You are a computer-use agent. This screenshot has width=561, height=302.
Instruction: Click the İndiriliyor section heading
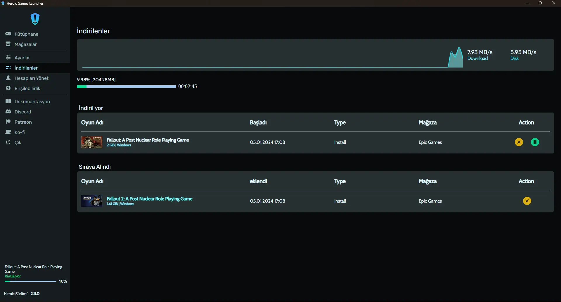91,108
